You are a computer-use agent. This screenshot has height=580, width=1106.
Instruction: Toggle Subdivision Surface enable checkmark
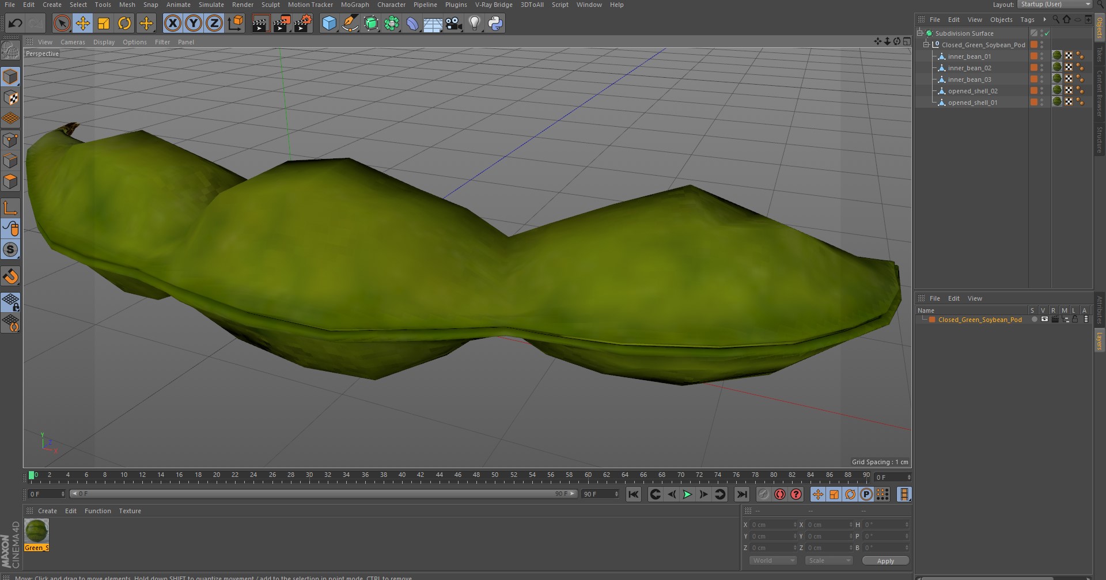click(x=1047, y=33)
